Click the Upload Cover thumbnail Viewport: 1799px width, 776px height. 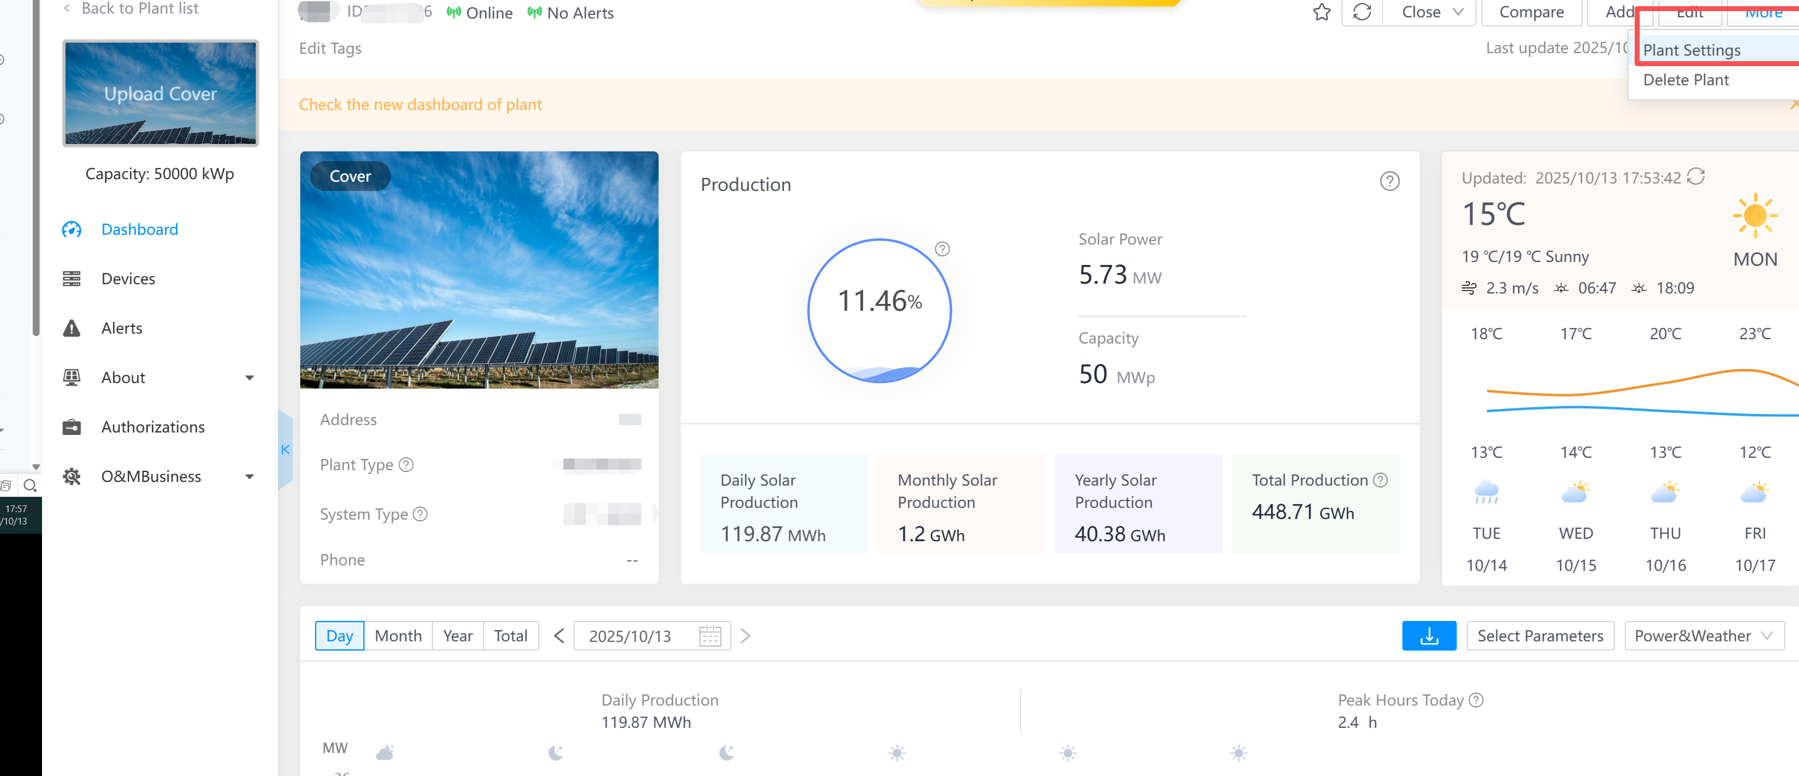(160, 93)
